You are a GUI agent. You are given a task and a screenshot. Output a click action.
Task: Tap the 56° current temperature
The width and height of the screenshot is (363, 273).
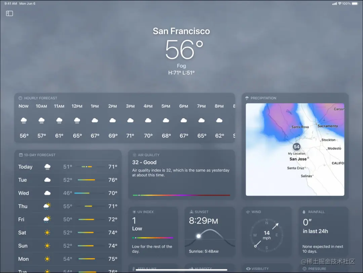coord(184,49)
